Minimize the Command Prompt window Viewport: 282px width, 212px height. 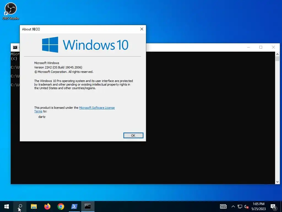click(x=248, y=47)
